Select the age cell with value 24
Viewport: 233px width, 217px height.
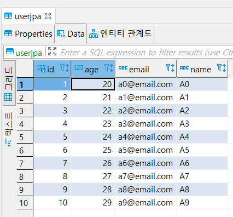coord(93,137)
